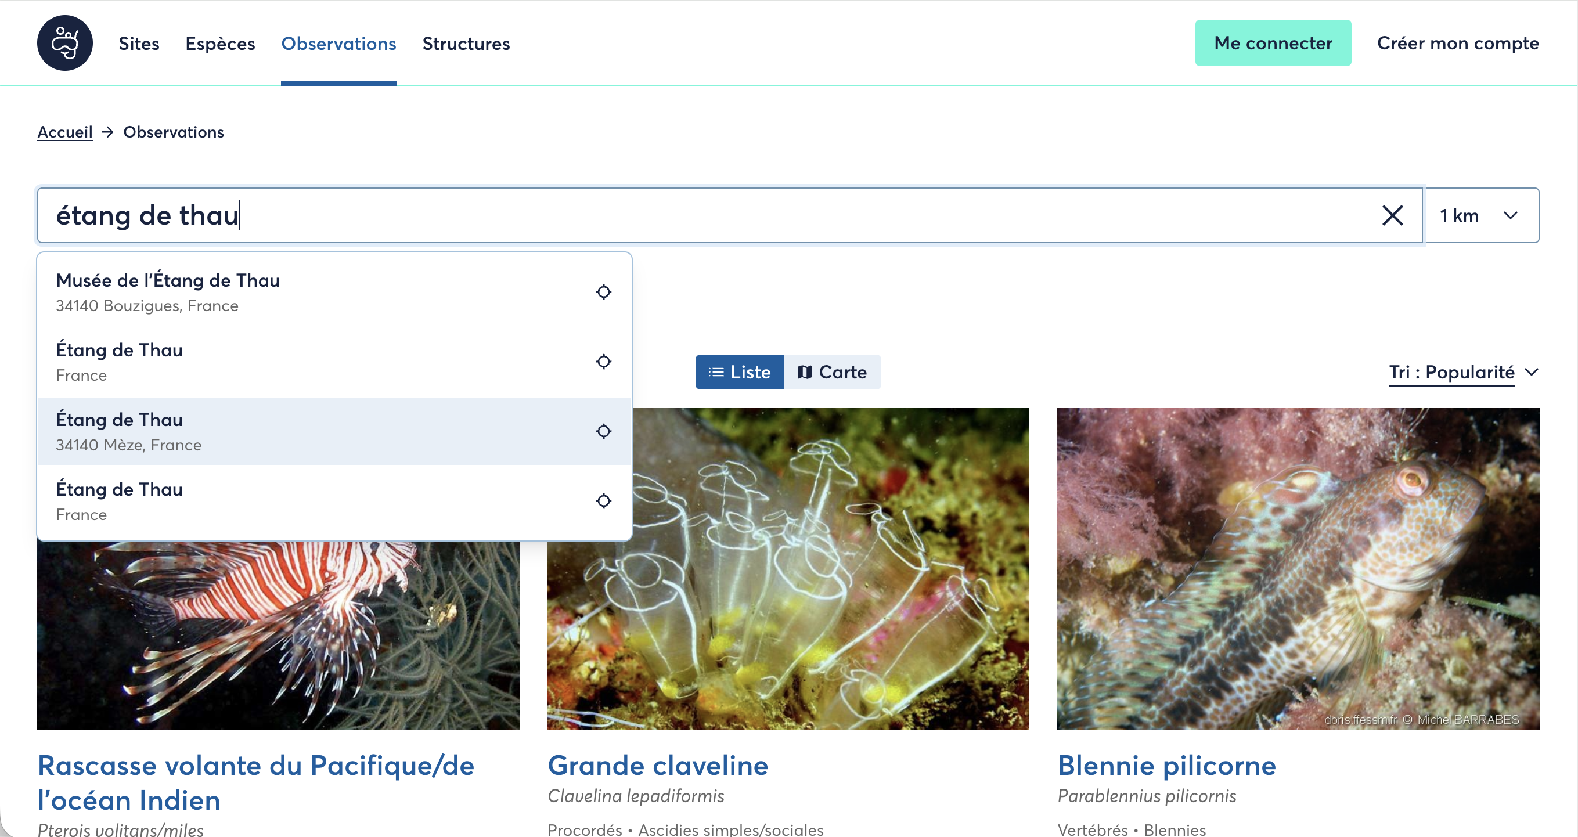Select Étang de Thau 34140 Mèze suggestion

(x=334, y=432)
